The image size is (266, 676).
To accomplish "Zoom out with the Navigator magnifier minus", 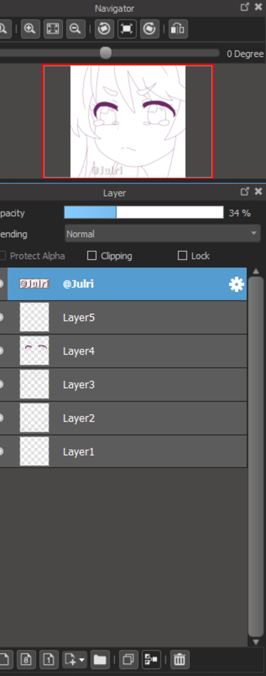I will [x=76, y=29].
